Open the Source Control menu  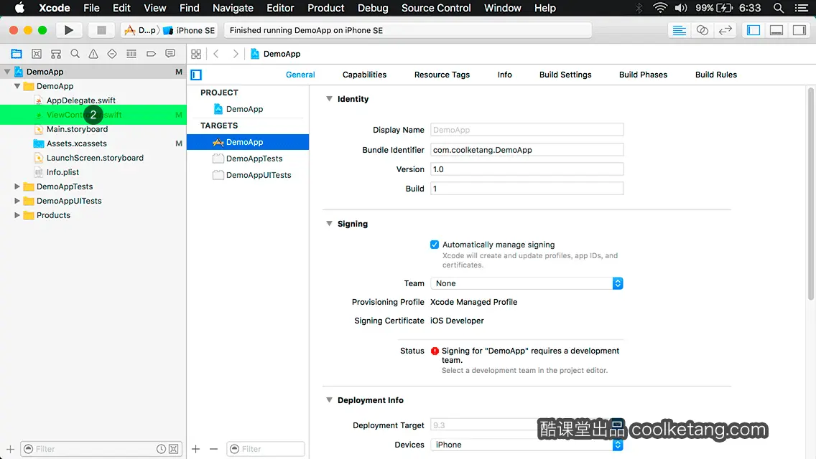pyautogui.click(x=436, y=8)
